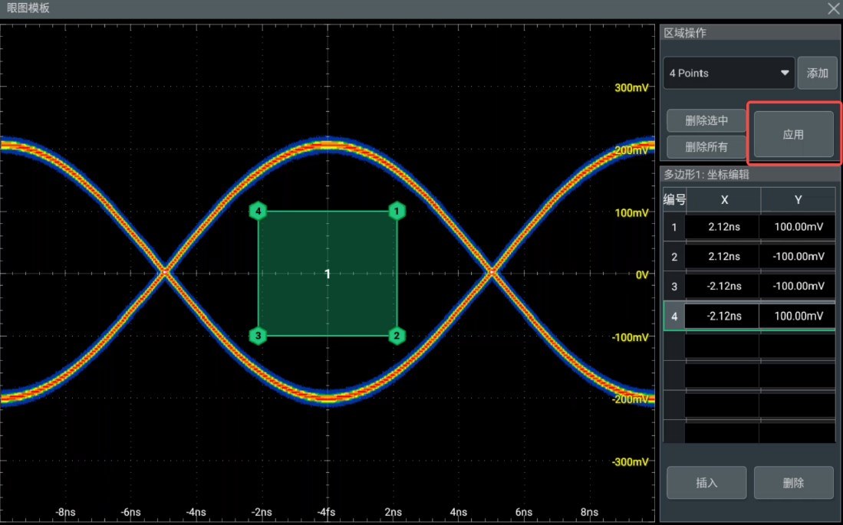Click the 多边形1: 坐标编辑 panel title
The width and height of the screenshot is (843, 525).
tap(706, 174)
